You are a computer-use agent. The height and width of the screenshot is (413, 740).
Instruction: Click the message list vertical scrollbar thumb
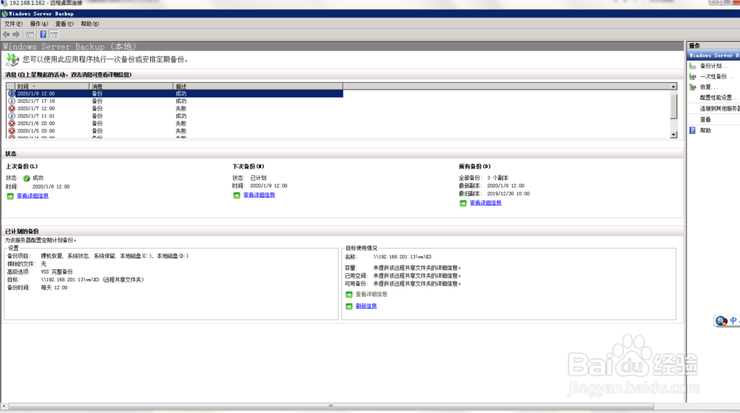tap(673, 105)
